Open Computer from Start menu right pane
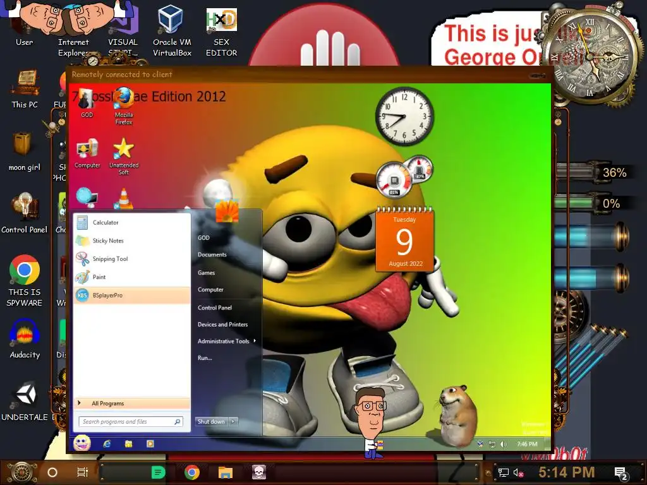Screen dimensions: 647x485 point(210,290)
